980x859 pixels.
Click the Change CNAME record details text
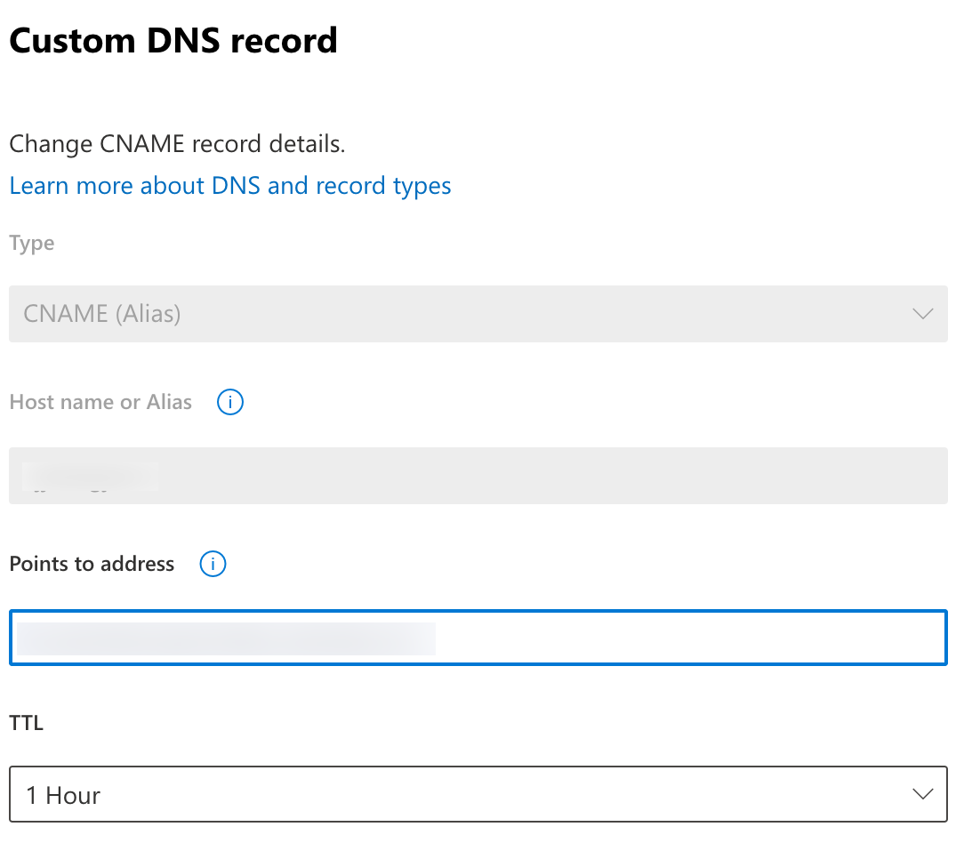(177, 143)
